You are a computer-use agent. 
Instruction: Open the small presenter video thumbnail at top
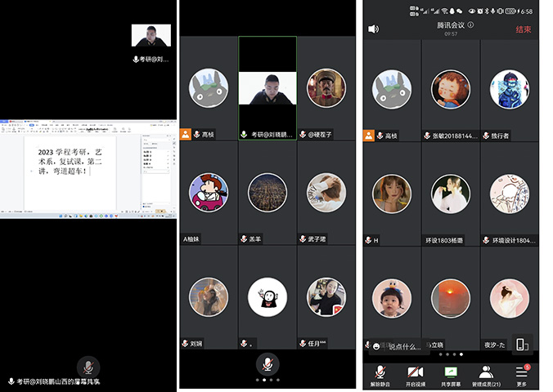[151, 37]
